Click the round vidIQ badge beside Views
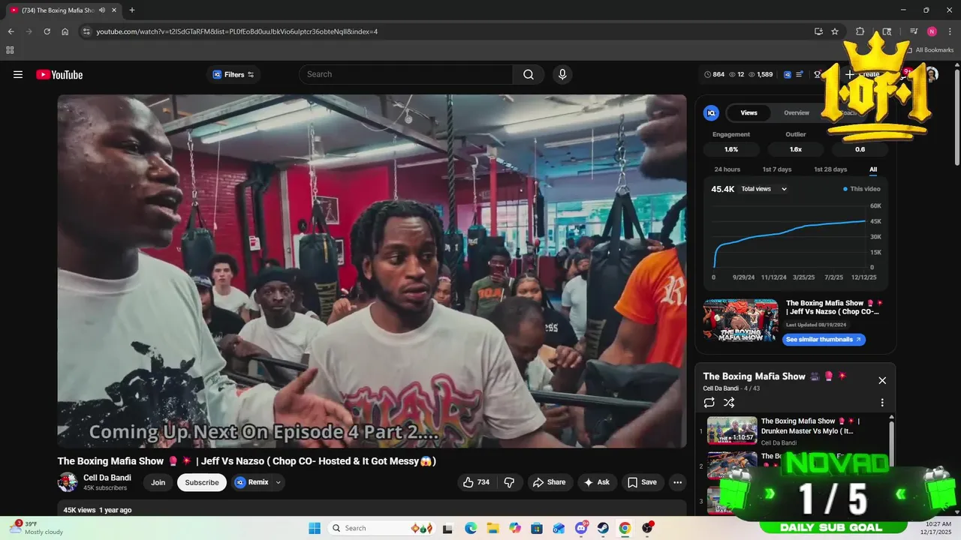The image size is (961, 540). (711, 112)
